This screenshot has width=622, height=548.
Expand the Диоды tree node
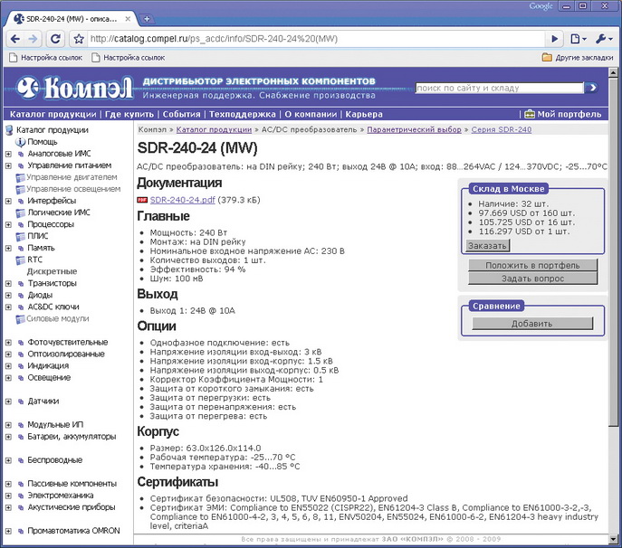pyautogui.click(x=8, y=295)
